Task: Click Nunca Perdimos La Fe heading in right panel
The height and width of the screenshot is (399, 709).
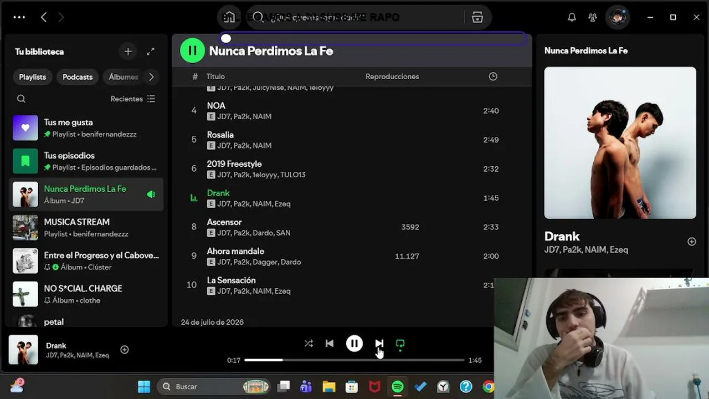Action: click(586, 50)
